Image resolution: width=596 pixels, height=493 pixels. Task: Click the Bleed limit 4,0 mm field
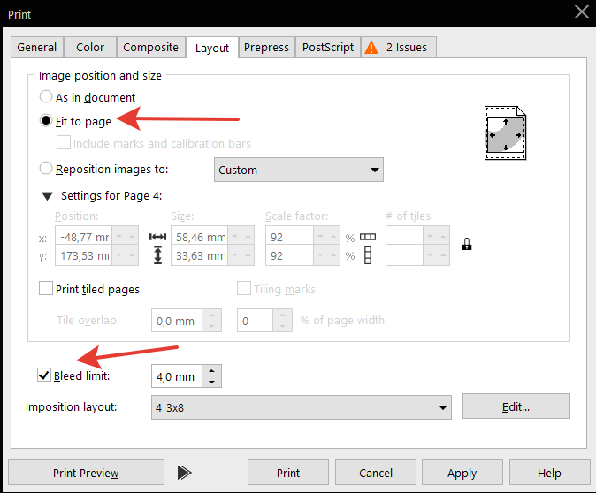(x=176, y=376)
